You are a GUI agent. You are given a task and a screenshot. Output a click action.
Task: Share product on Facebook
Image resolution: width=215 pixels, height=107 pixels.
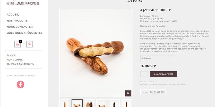point(151,92)
